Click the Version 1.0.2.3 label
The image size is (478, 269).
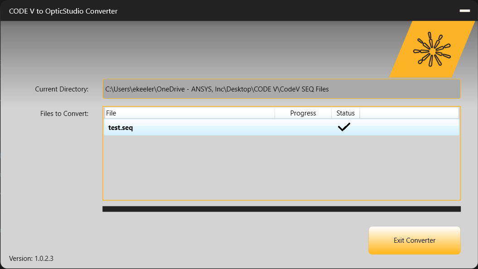32,258
